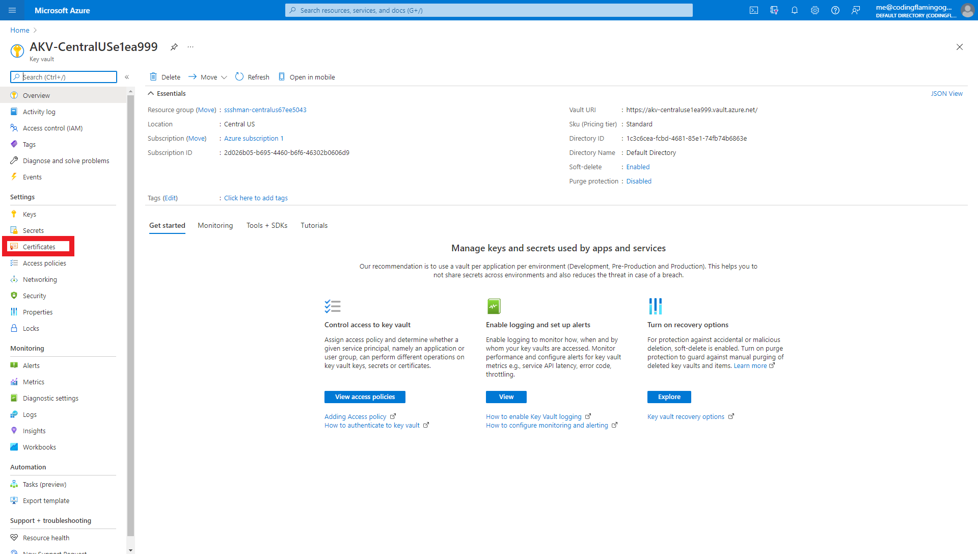978x554 pixels.
Task: Click View access policies button
Action: point(365,397)
